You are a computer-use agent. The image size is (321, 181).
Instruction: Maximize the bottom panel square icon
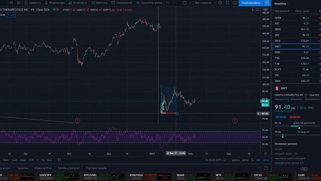click(266, 168)
